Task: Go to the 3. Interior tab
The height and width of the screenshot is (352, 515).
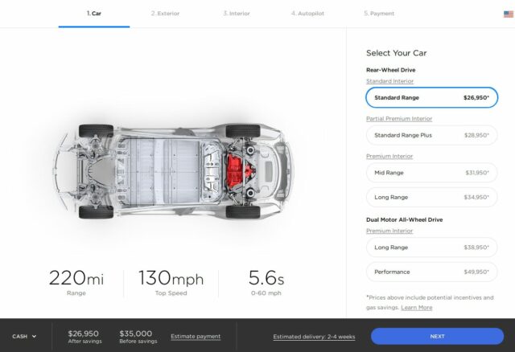Action: (237, 14)
